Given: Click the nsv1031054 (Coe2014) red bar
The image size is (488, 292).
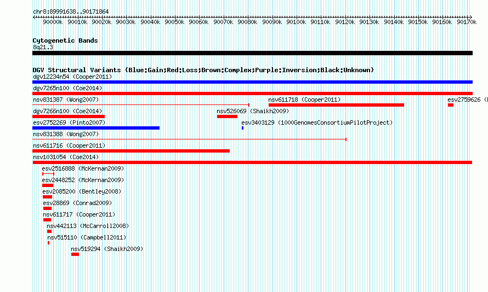Looking at the screenshot, I should tap(252, 162).
